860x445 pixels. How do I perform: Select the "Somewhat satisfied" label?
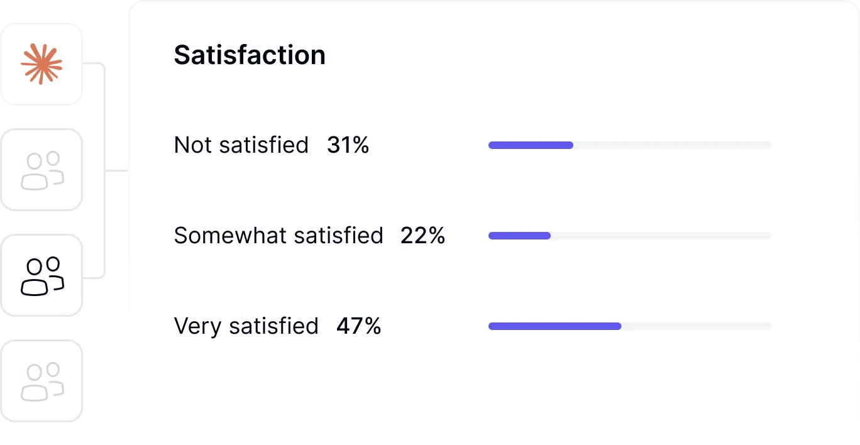point(278,236)
